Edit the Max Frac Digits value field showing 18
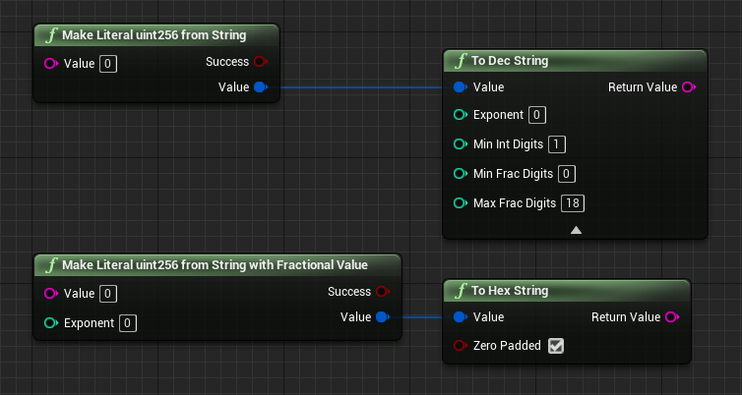Viewport: 742px width, 395px height. pos(573,203)
